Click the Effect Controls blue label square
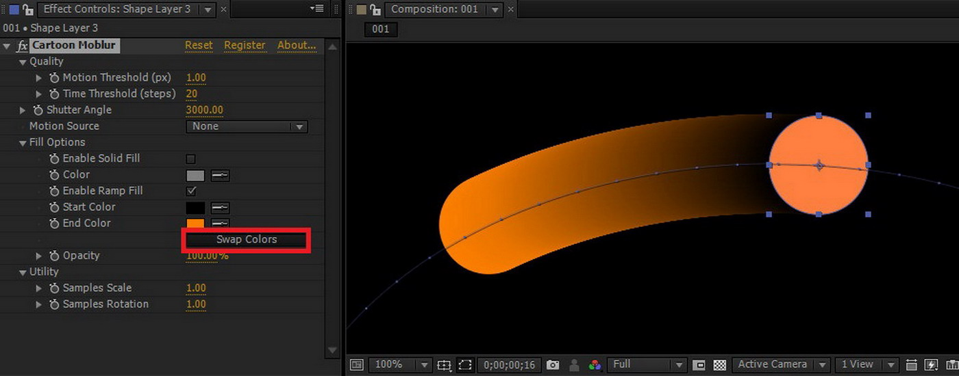The image size is (959, 376). pos(14,10)
